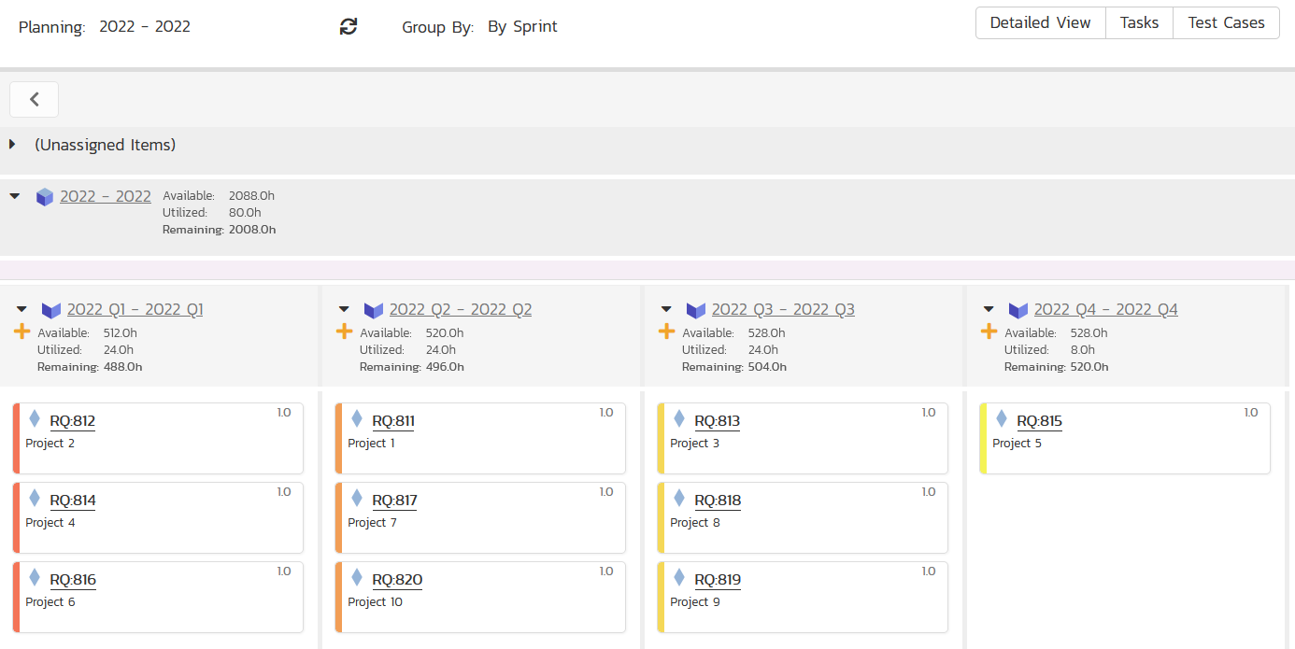This screenshot has width=1295, height=649.
Task: Click the refresh icon next to Planning
Action: coord(349,27)
